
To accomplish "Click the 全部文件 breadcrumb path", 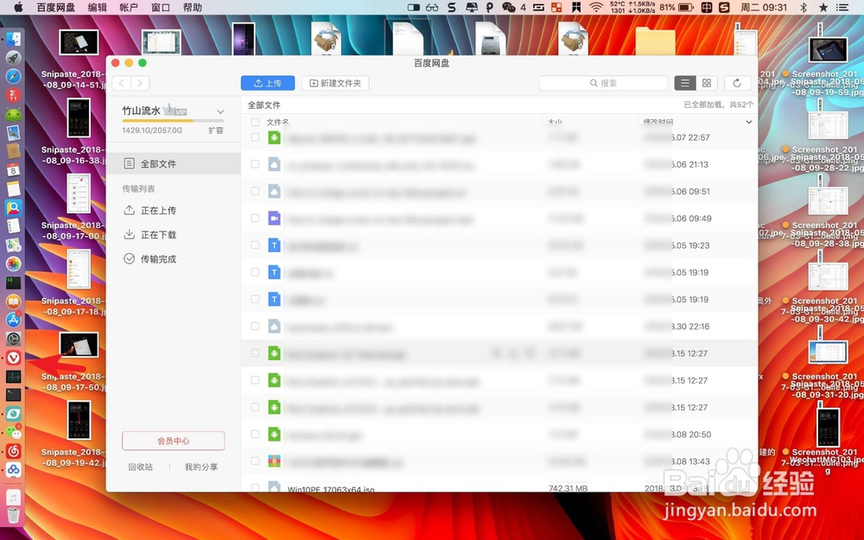I will point(264,105).
